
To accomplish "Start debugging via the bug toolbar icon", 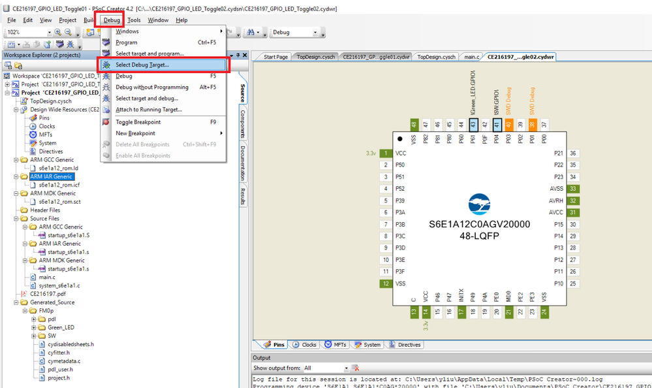I will (x=70, y=44).
